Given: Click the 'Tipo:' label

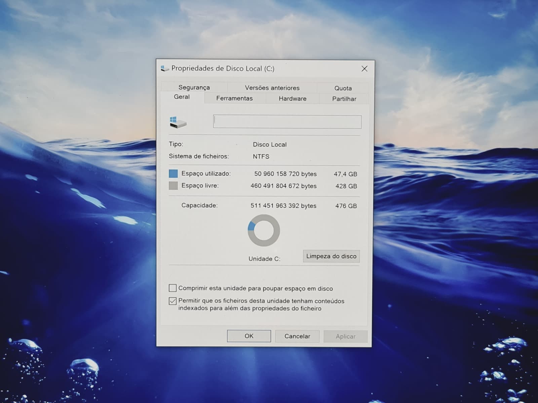Looking at the screenshot, I should pyautogui.click(x=176, y=144).
